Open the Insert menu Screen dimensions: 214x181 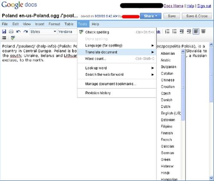point(40,24)
